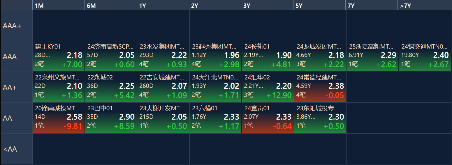
Task: Open the 20潼南城投MT bond cell
Action: [59, 118]
